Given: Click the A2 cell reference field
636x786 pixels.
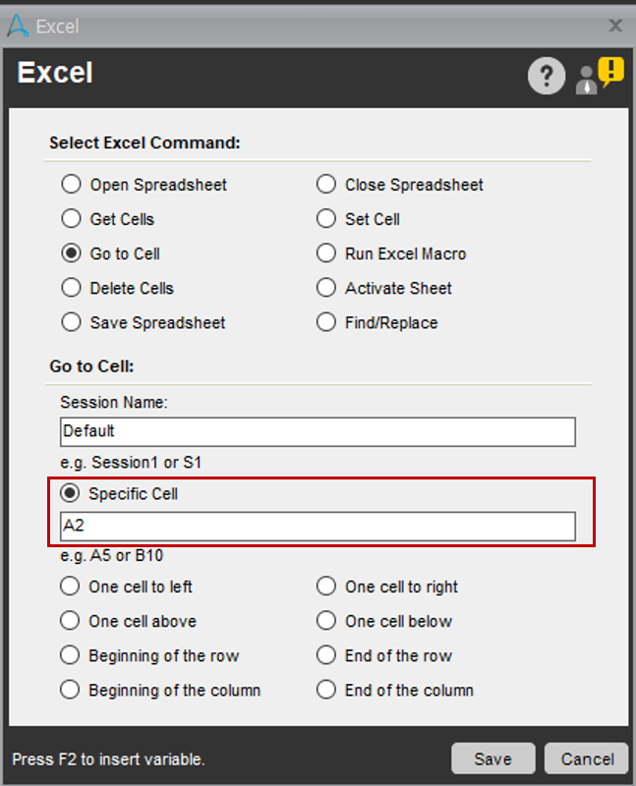Looking at the screenshot, I should coord(317,527).
